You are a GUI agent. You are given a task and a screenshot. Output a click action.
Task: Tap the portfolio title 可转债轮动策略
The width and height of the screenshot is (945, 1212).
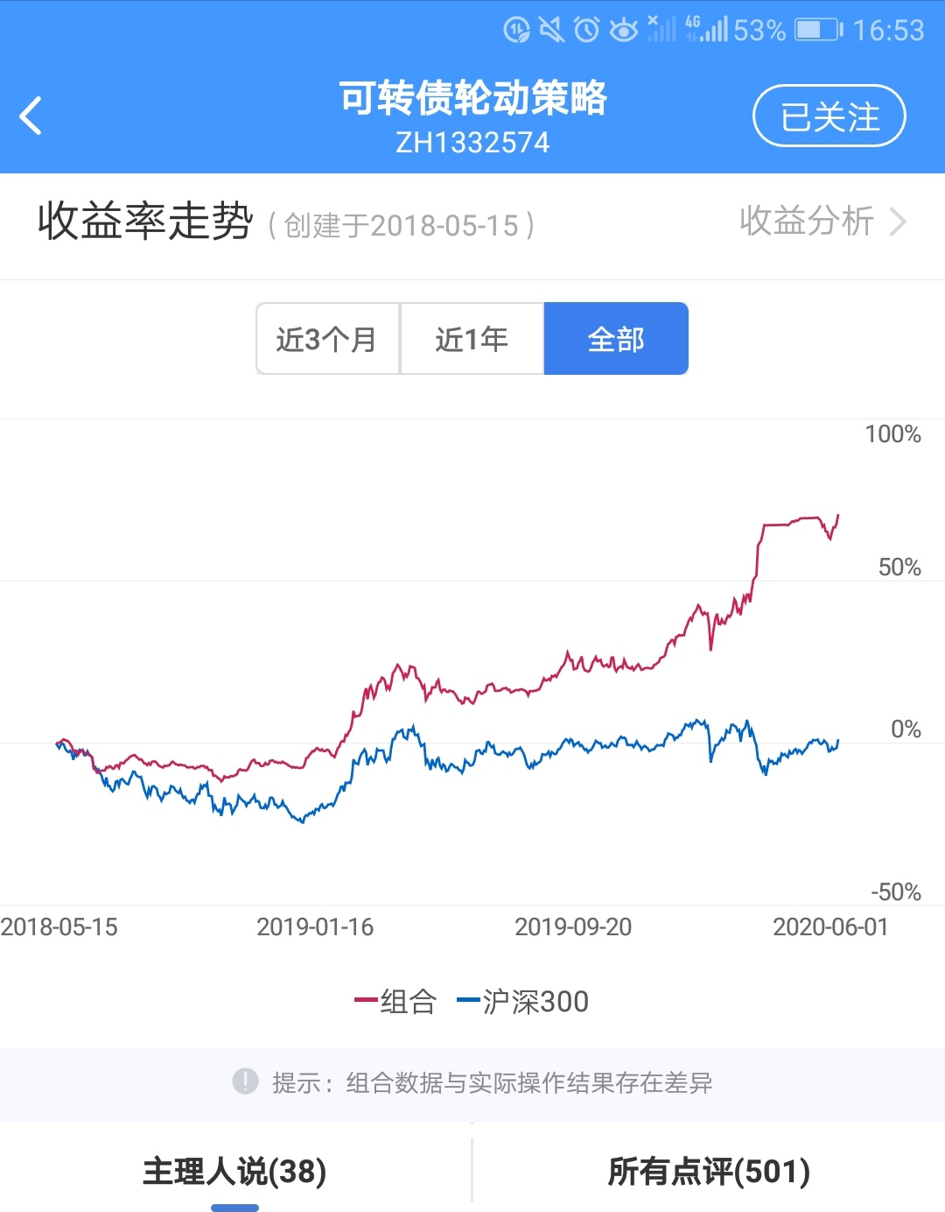(472, 98)
